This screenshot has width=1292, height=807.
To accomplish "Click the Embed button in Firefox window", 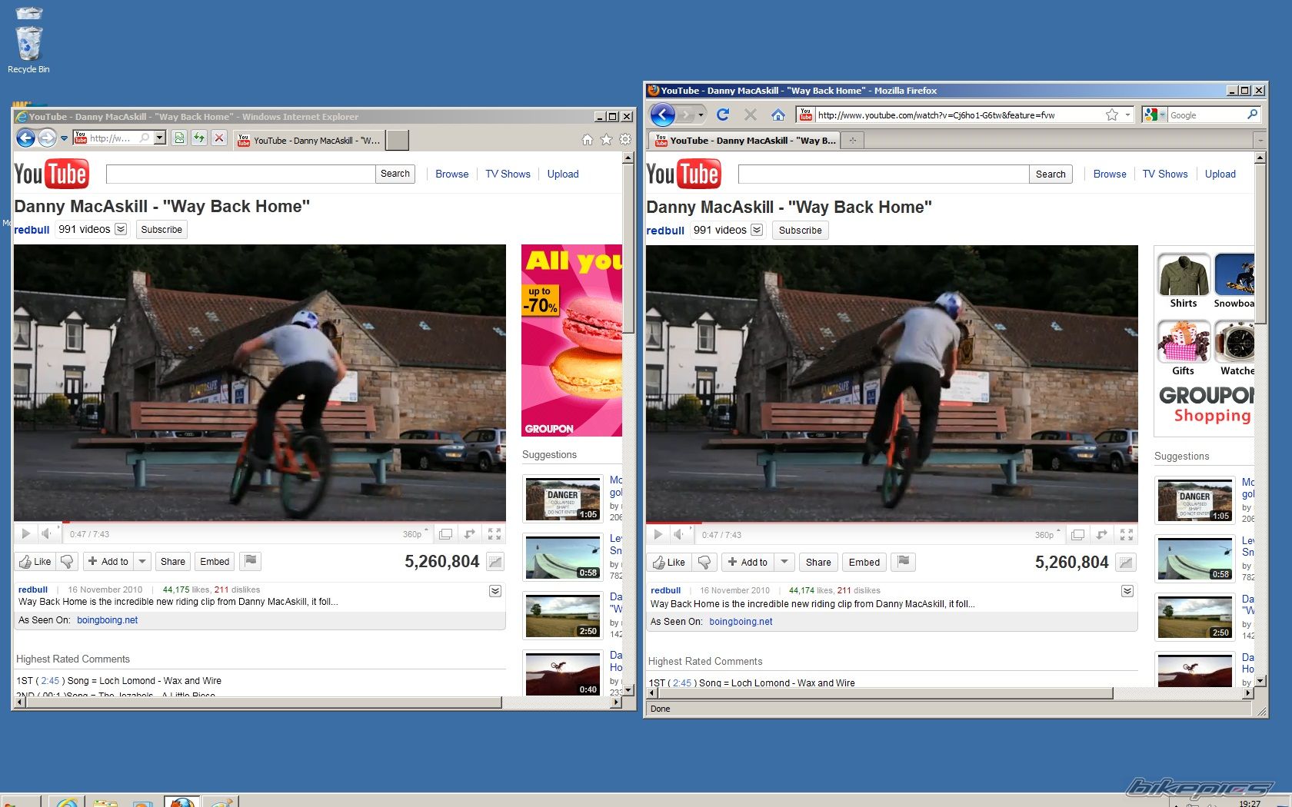I will (x=864, y=563).
